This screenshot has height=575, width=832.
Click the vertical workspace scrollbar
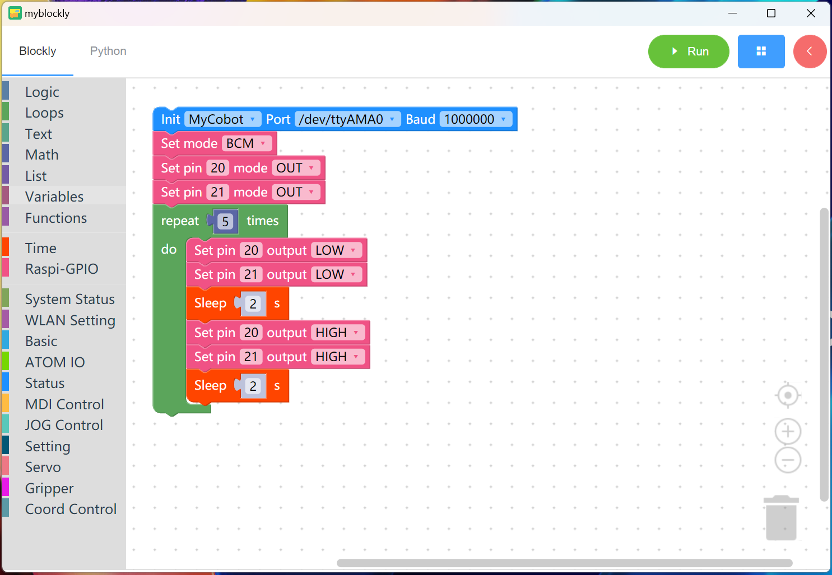click(824, 354)
